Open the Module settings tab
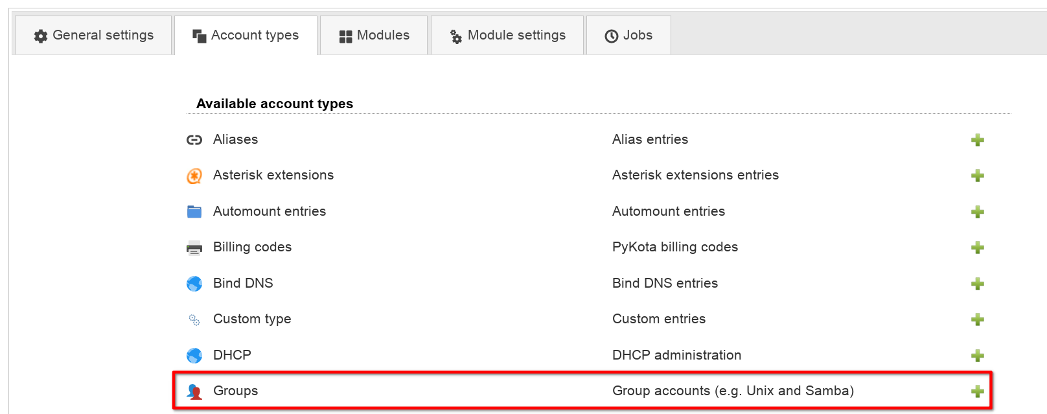This screenshot has width=1047, height=414. (507, 36)
